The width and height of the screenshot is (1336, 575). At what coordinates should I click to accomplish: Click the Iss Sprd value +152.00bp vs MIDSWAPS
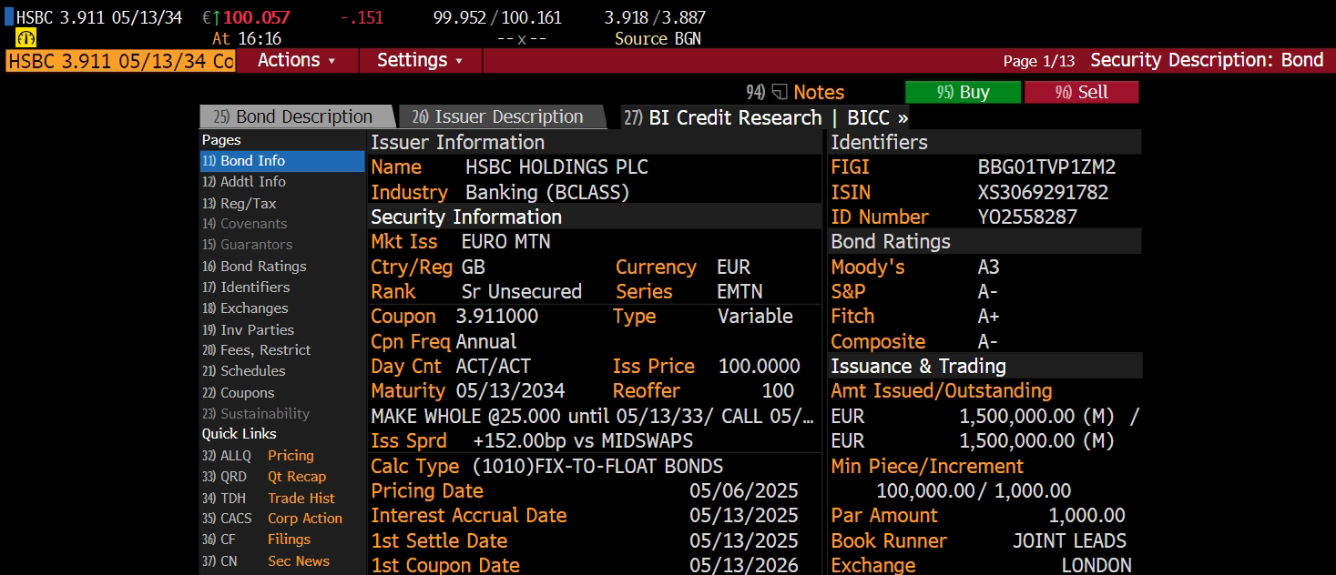pyautogui.click(x=583, y=441)
